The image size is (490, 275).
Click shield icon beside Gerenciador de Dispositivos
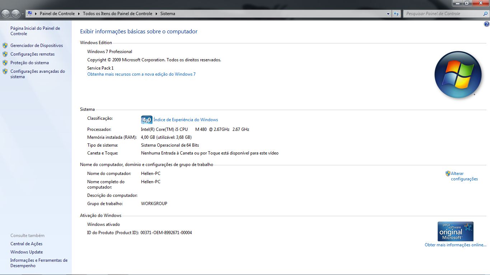coord(5,46)
